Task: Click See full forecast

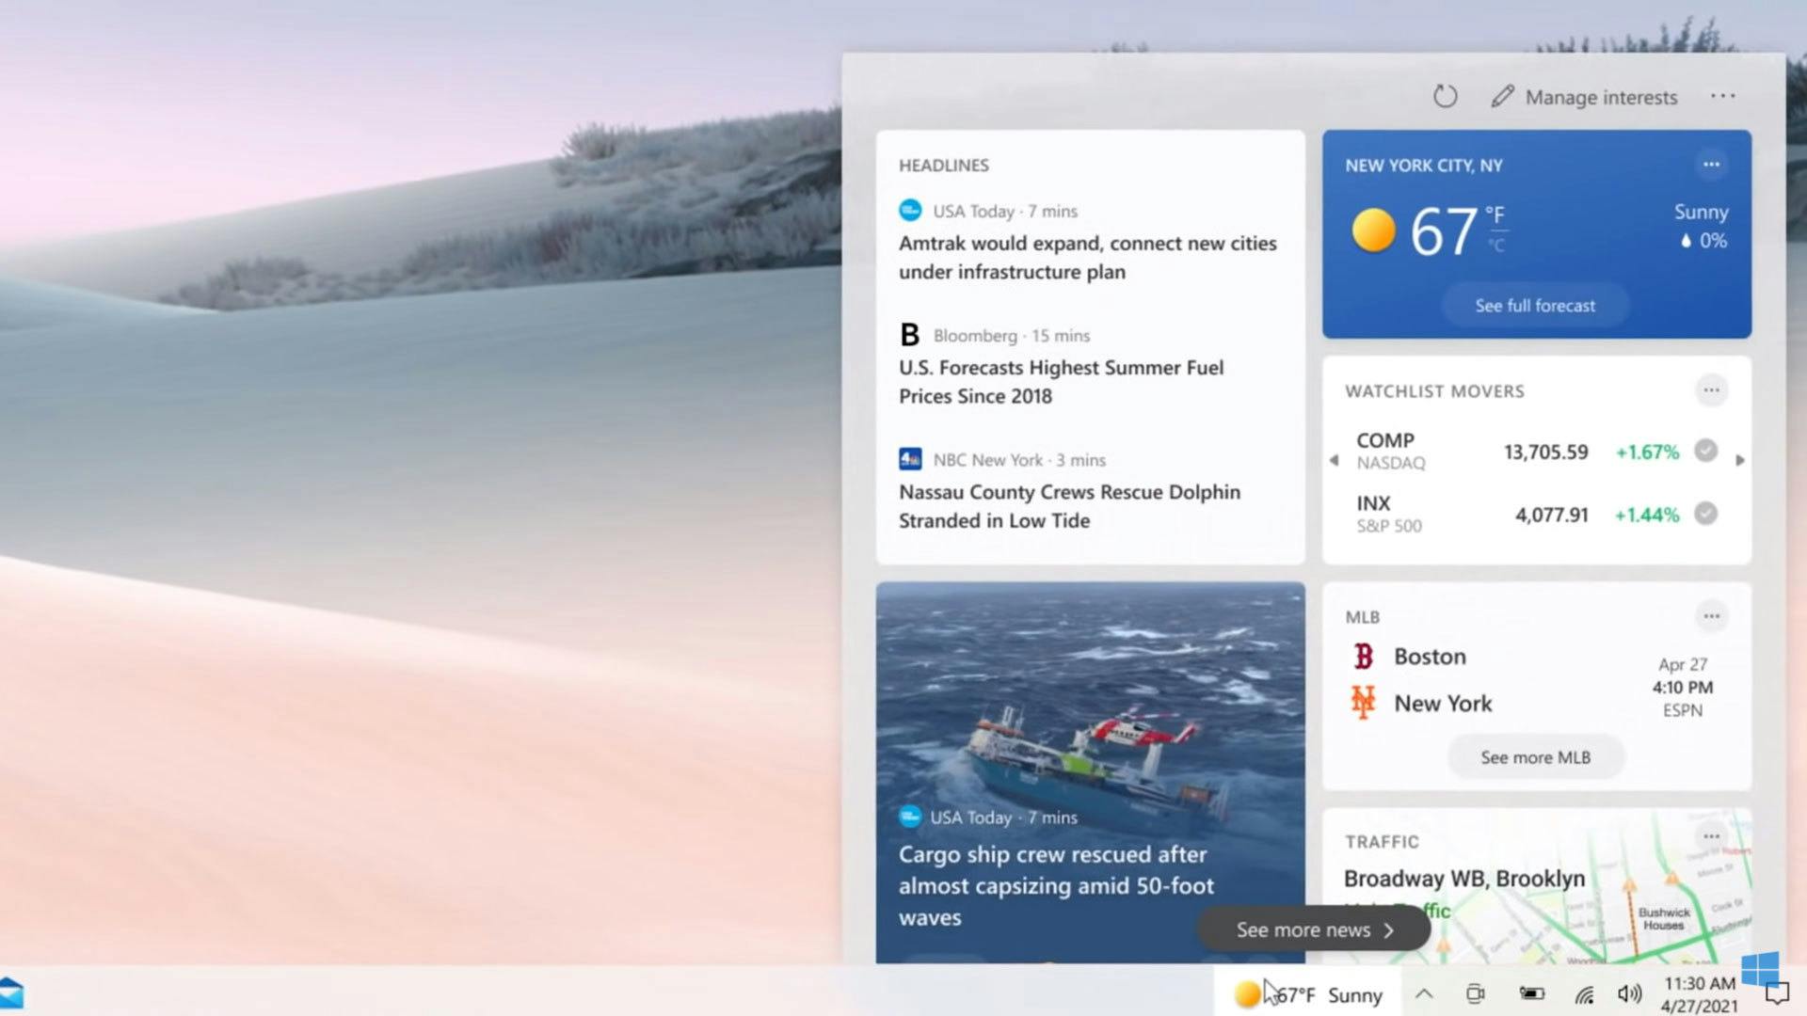Action: pyautogui.click(x=1534, y=305)
